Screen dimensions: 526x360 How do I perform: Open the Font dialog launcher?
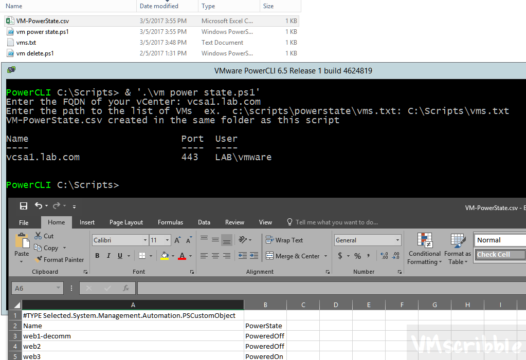point(192,272)
